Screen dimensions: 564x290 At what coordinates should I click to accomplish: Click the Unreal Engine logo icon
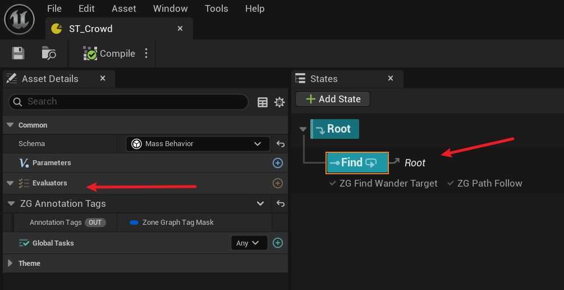(20, 20)
